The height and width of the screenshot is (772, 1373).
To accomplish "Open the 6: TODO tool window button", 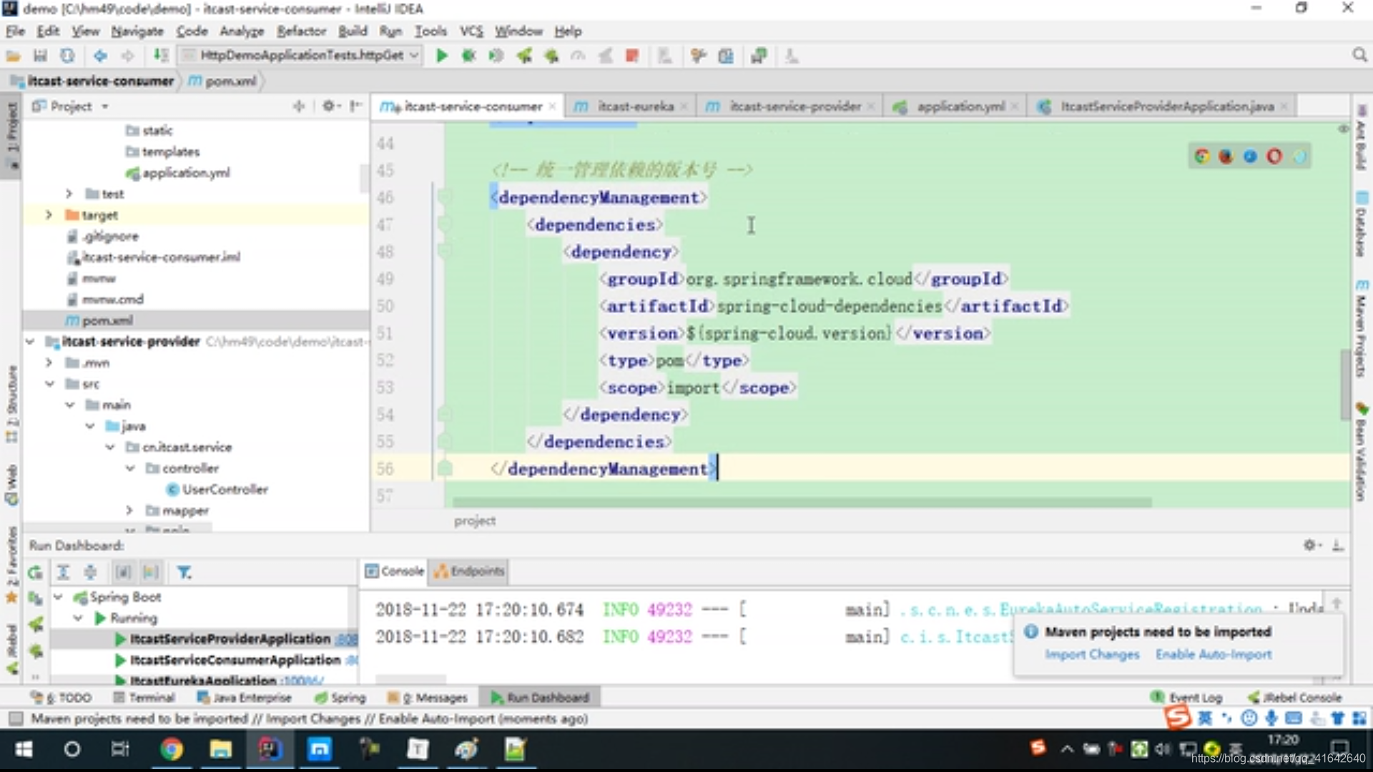I will coord(61,698).
